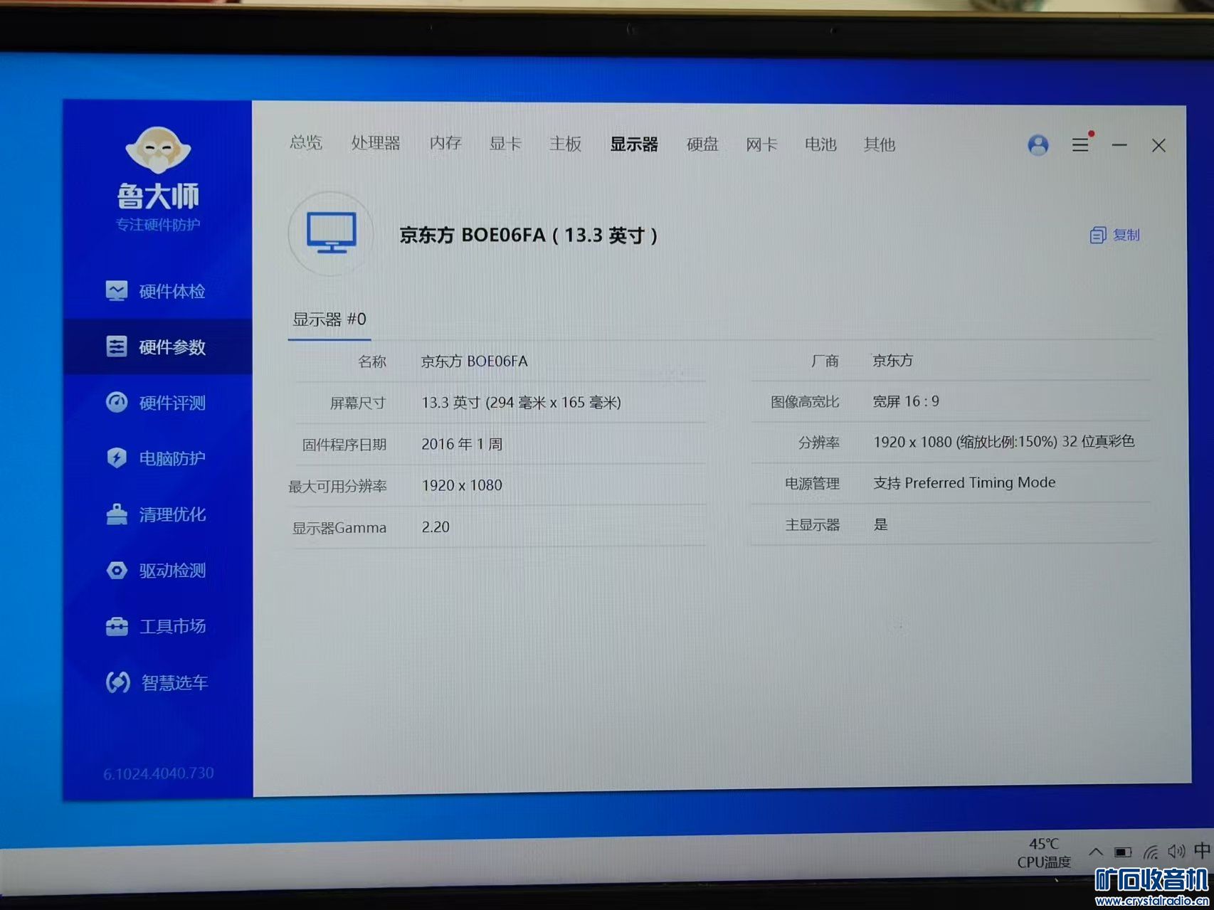Select the 显示器 tab
The image size is (1214, 910).
[x=634, y=144]
